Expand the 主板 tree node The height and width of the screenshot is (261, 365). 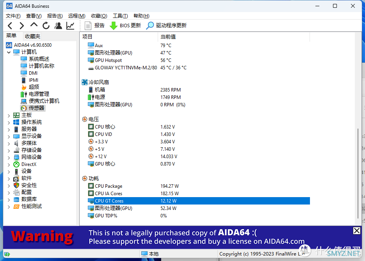(9, 115)
